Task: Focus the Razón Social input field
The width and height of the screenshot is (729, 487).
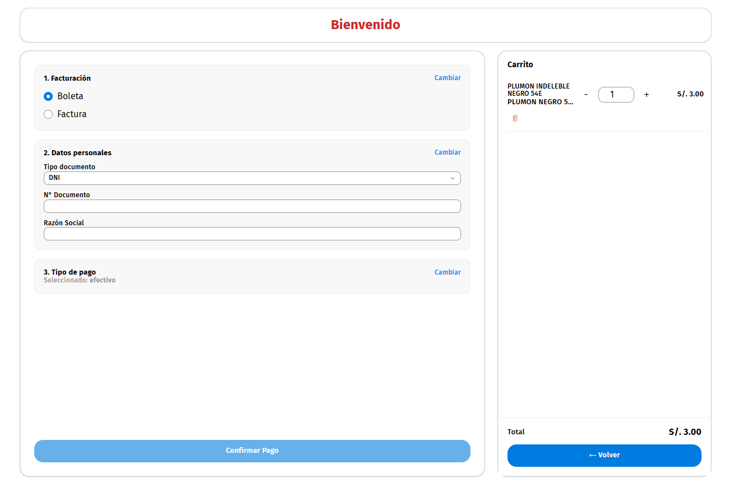Action: click(x=252, y=234)
